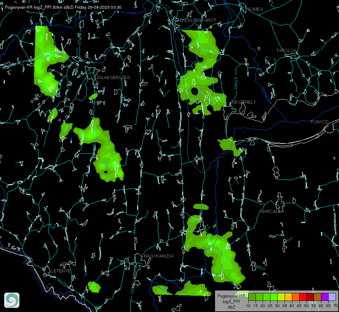Click the NAGYKANIZSA city label

coord(159,256)
